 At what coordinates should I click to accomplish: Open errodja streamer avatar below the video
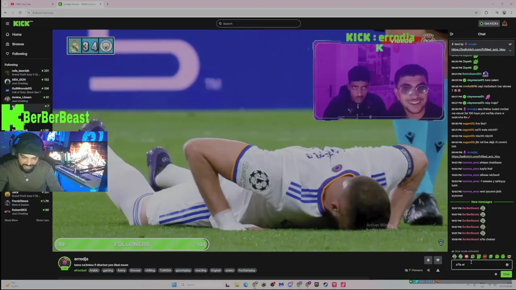(x=64, y=263)
